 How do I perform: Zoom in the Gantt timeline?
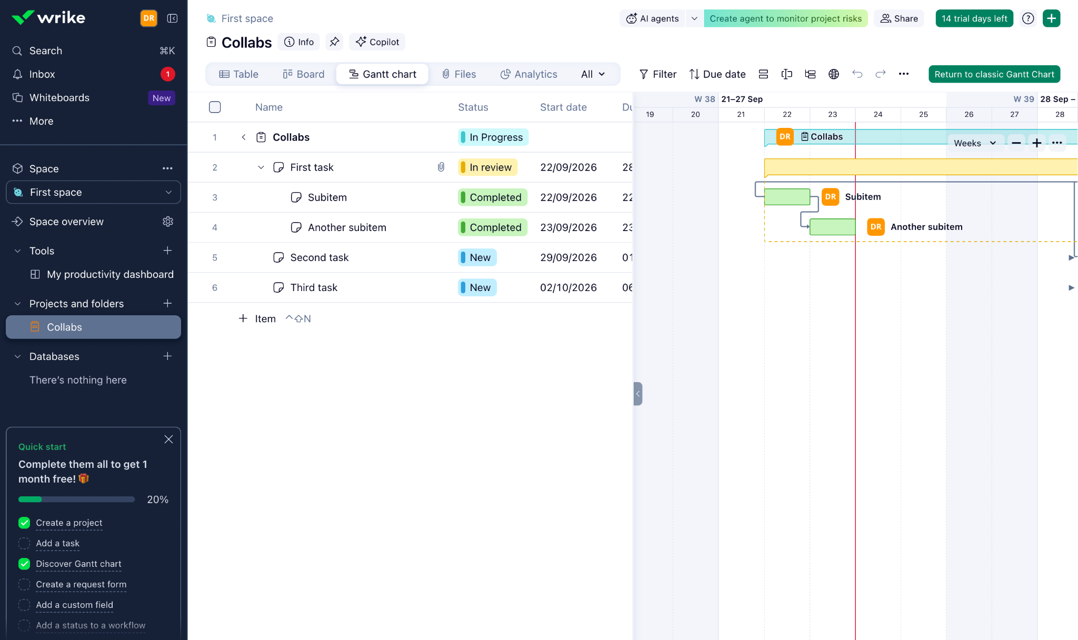click(x=1036, y=143)
